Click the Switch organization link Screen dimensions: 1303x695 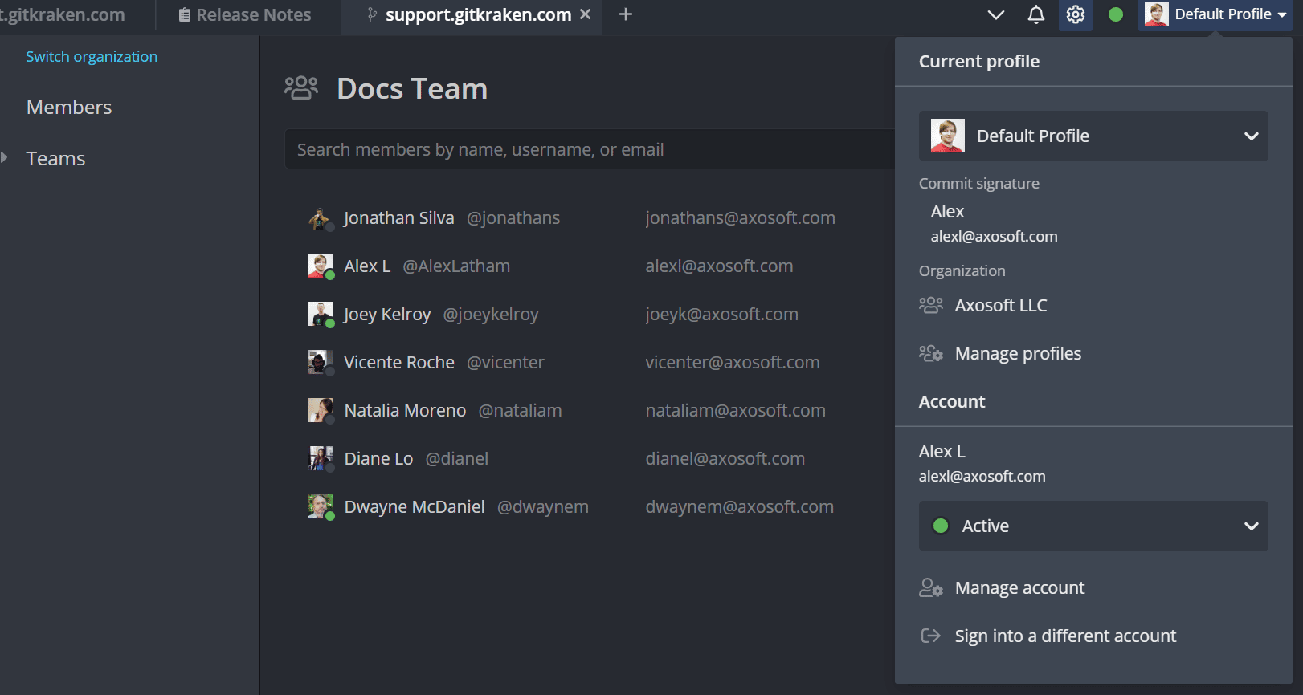pos(92,57)
